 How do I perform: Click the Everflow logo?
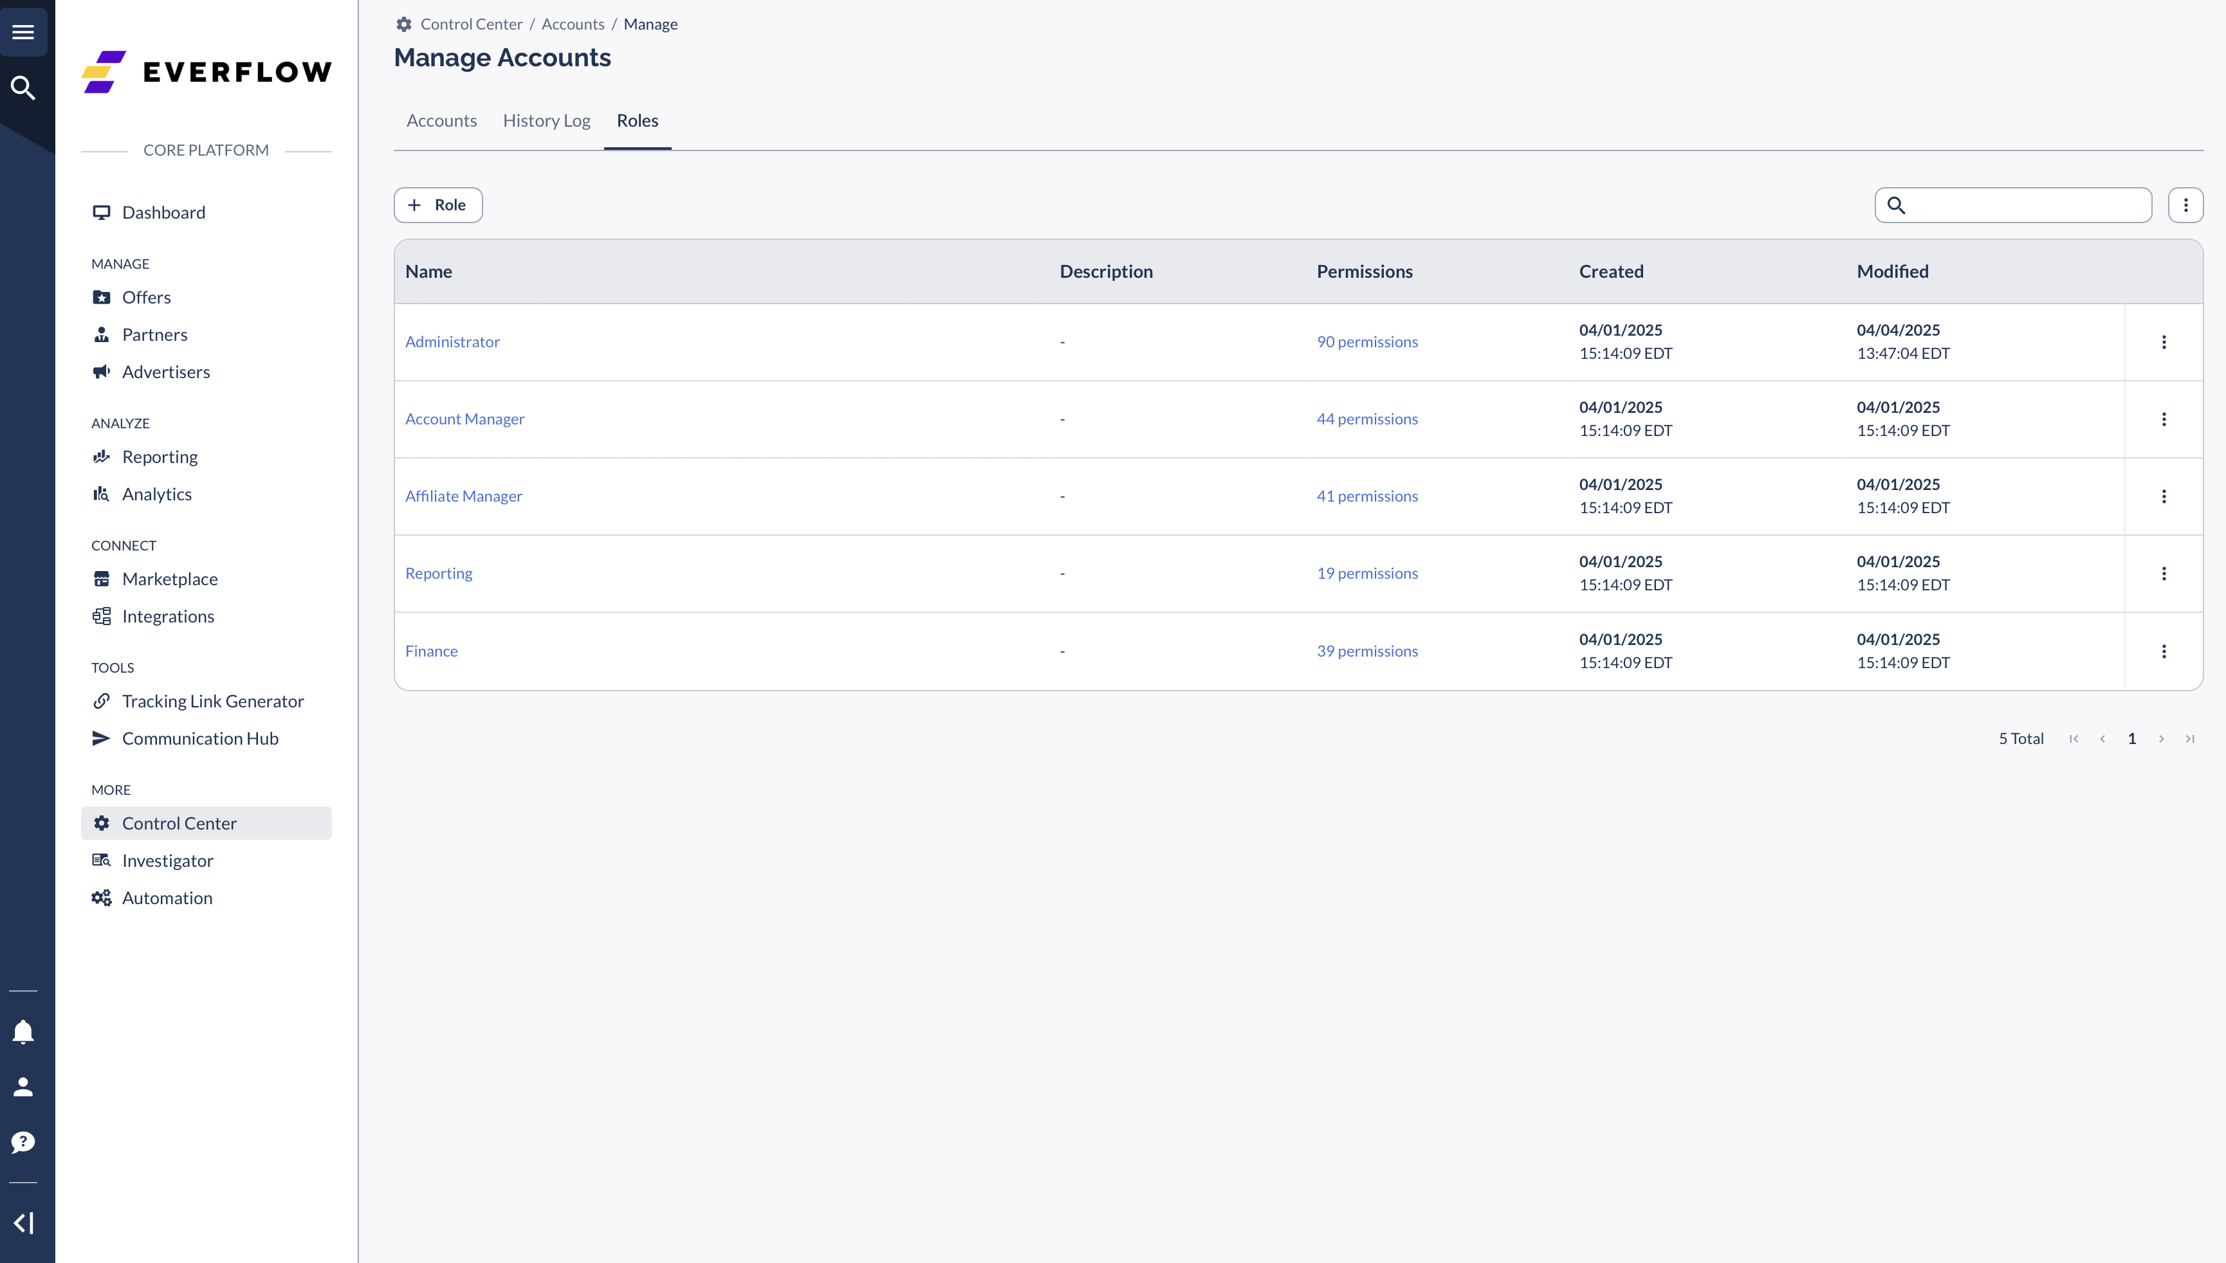[207, 71]
